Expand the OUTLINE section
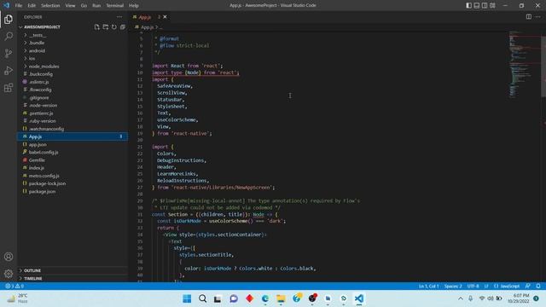Image resolution: width=546 pixels, height=307 pixels. pyautogui.click(x=32, y=270)
